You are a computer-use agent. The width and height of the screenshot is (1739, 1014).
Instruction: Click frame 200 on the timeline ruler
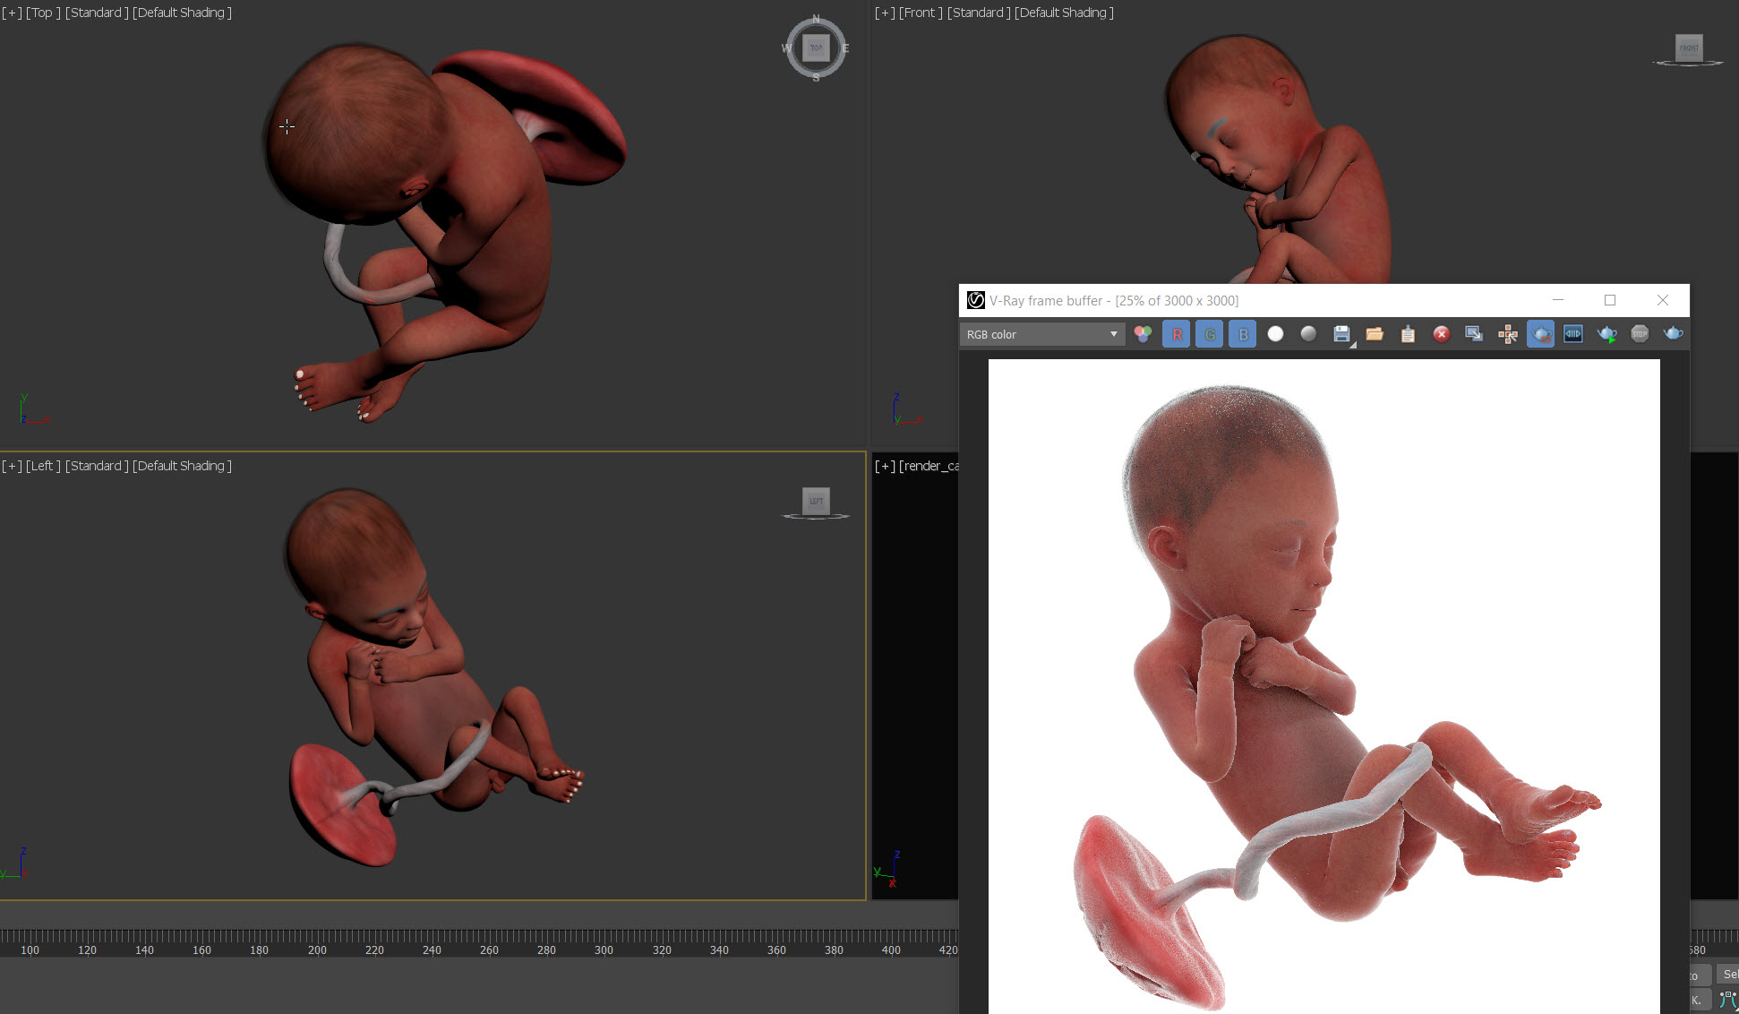(317, 950)
